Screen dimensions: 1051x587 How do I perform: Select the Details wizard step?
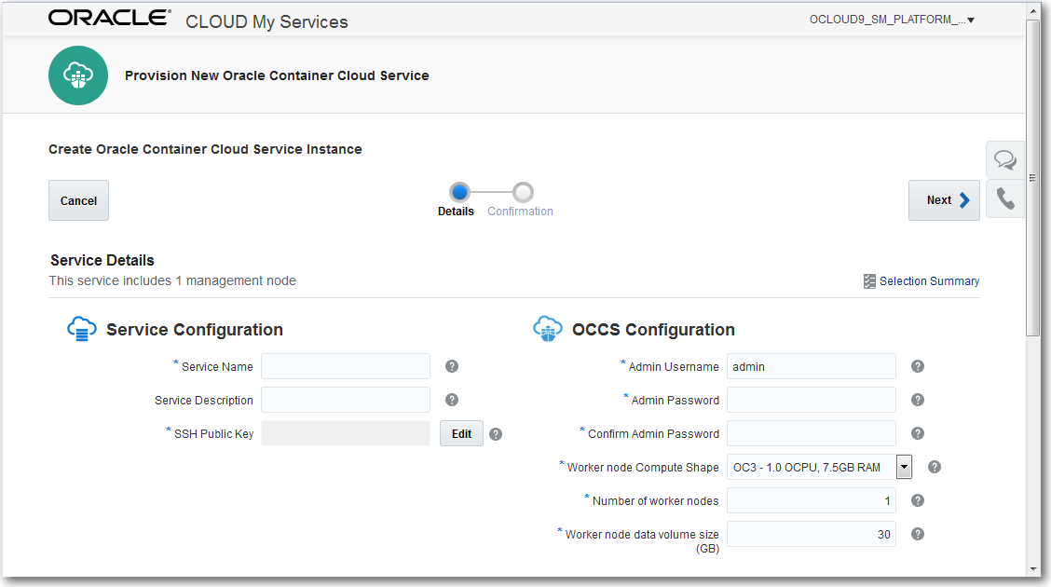(458, 192)
